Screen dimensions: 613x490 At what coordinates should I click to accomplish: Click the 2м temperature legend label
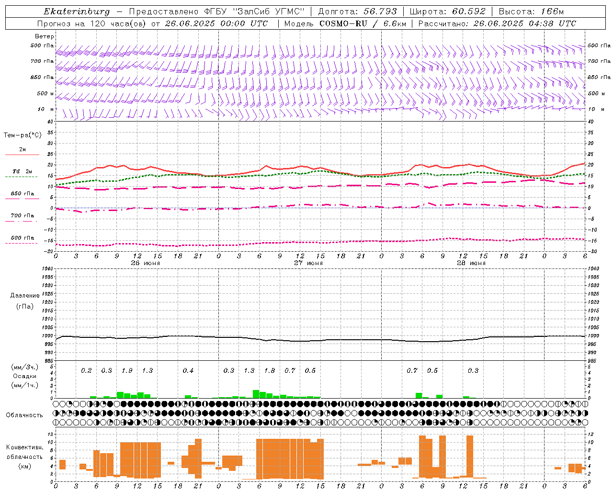pyautogui.click(x=23, y=149)
